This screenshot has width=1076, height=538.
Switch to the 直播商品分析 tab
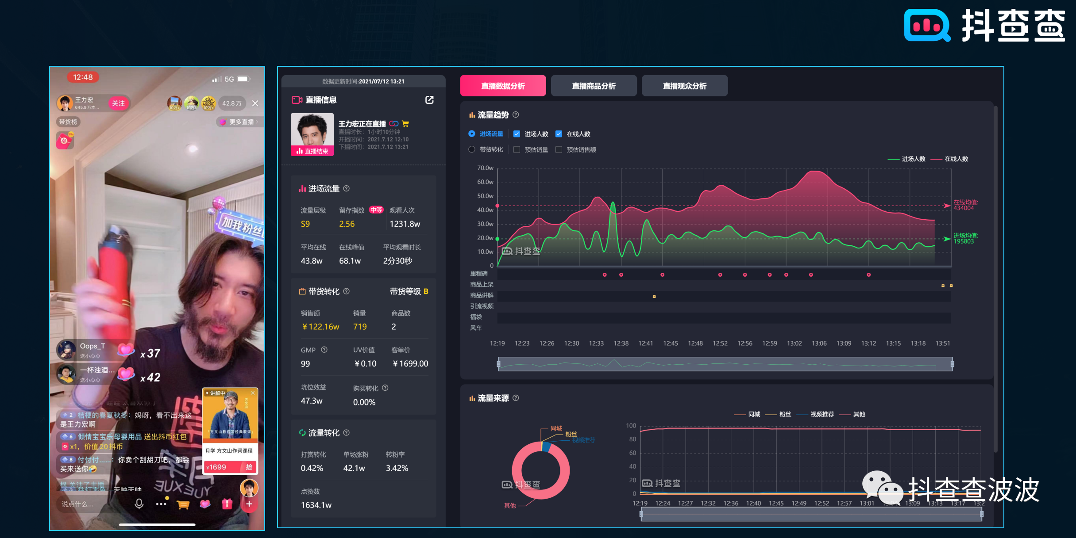(594, 85)
